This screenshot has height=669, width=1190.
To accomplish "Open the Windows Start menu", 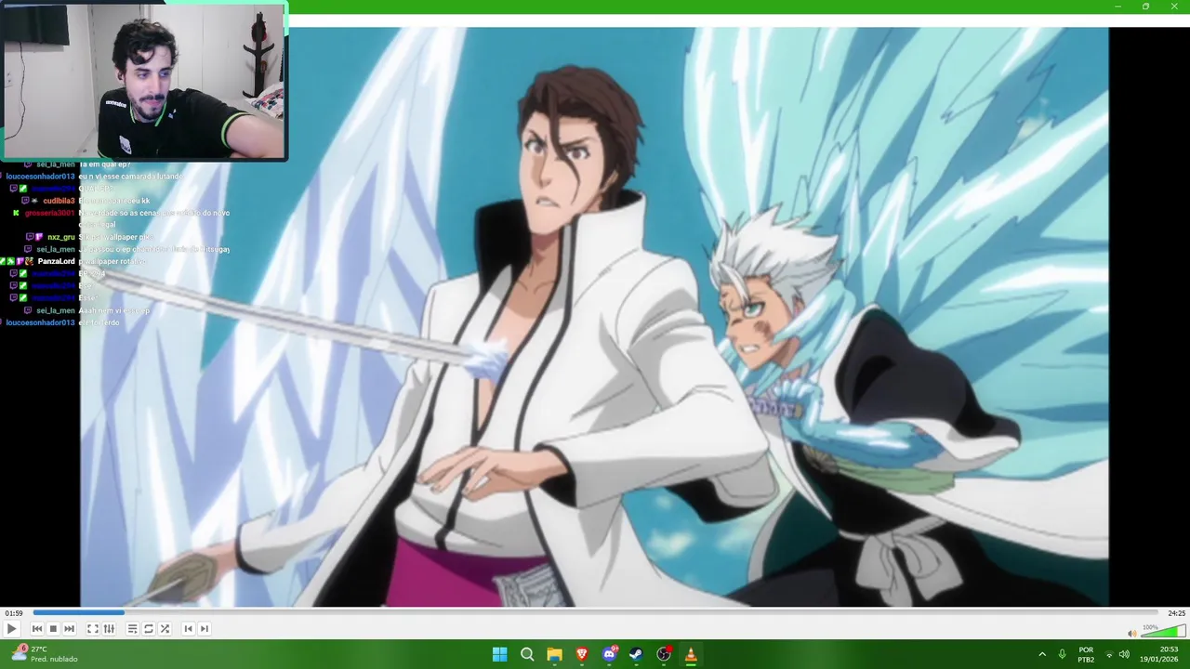I will (x=499, y=654).
